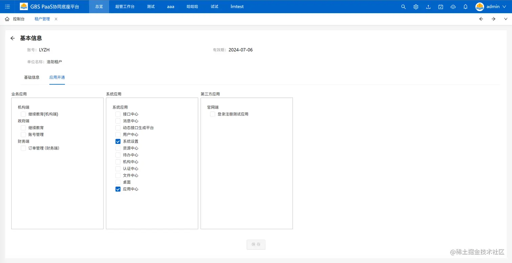Viewport: 512px width, 263px height.
Task: Click the unit name 洛阳租户
Action: click(54, 62)
